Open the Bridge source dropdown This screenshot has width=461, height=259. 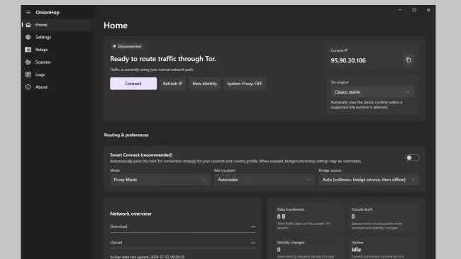369,180
